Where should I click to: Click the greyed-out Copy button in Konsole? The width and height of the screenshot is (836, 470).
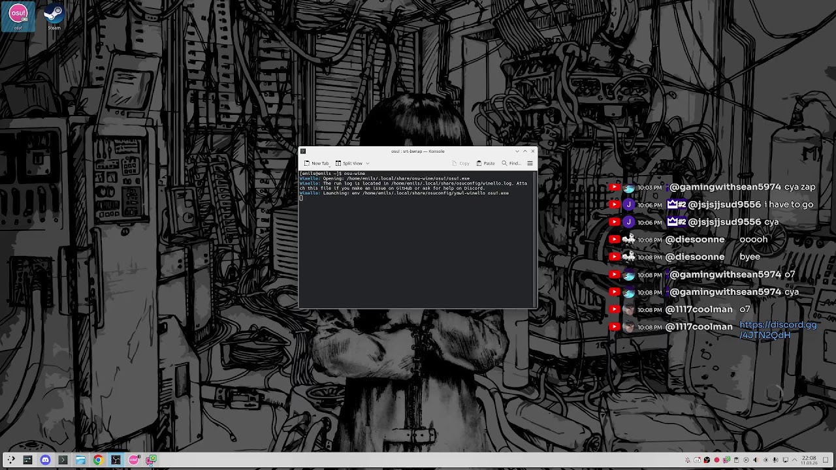(460, 163)
